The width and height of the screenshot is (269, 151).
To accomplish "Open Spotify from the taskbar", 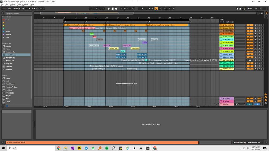I will [107, 148].
